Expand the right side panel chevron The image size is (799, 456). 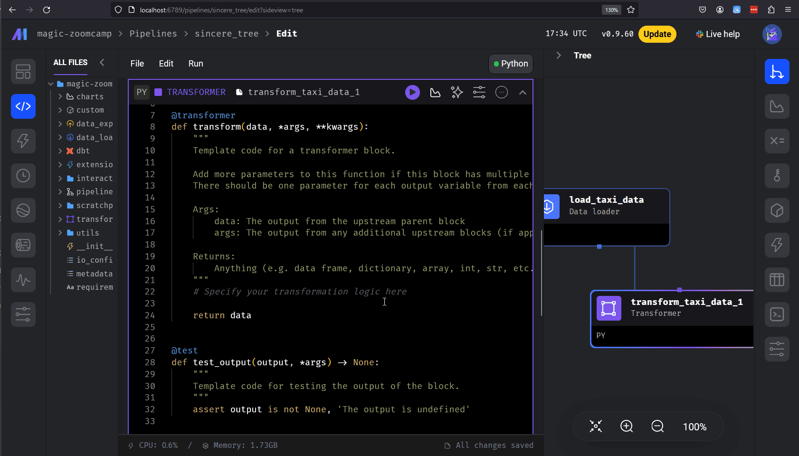(x=559, y=56)
